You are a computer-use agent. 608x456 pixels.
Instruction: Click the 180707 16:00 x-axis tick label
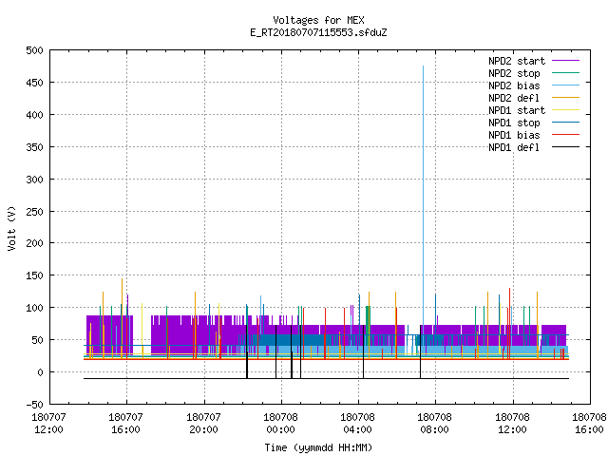coord(125,424)
